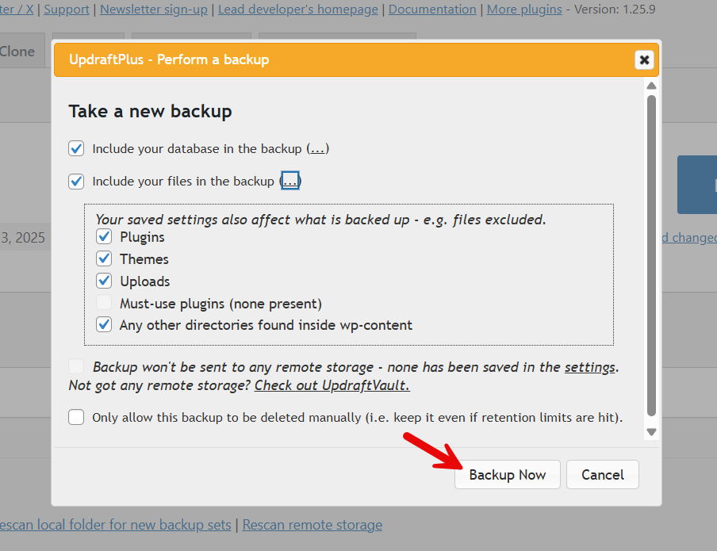Image resolution: width=717 pixels, height=551 pixels.
Task: Click Cancel to dismiss the dialog
Action: click(x=602, y=474)
